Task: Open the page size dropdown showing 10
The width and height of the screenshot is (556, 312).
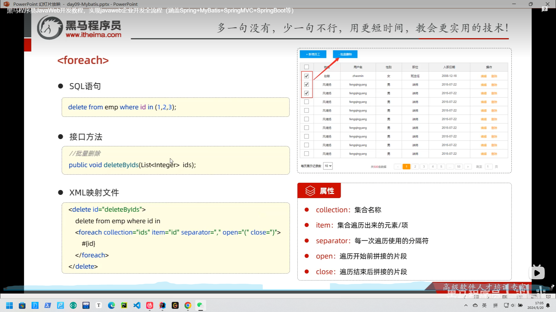Action: tap(328, 166)
